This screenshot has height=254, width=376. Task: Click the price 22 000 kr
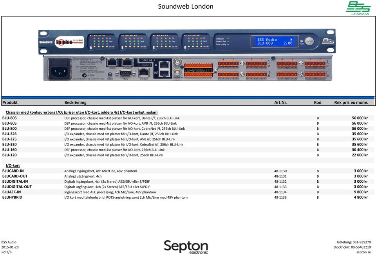pyautogui.click(x=360, y=155)
